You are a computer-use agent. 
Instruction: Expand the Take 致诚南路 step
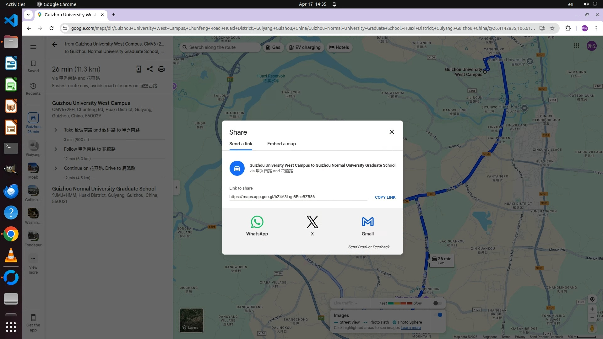pyautogui.click(x=56, y=130)
